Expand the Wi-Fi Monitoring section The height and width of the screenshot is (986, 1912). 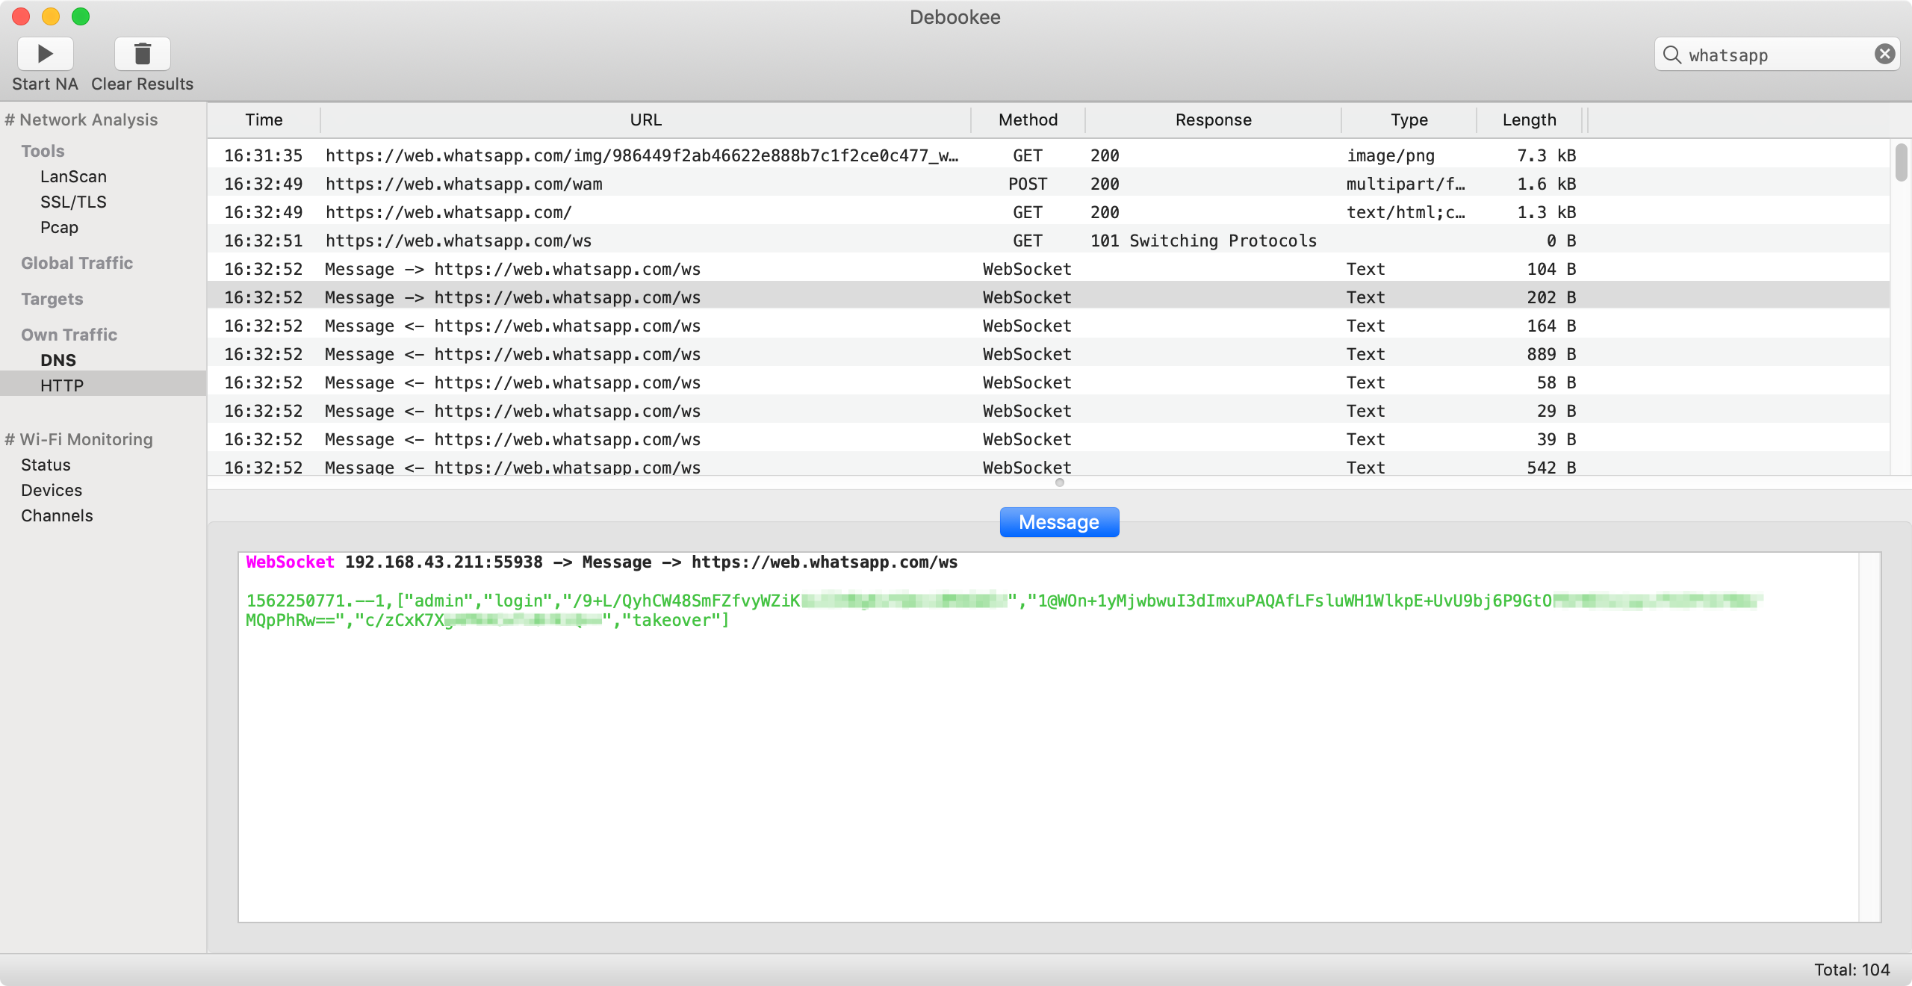78,439
